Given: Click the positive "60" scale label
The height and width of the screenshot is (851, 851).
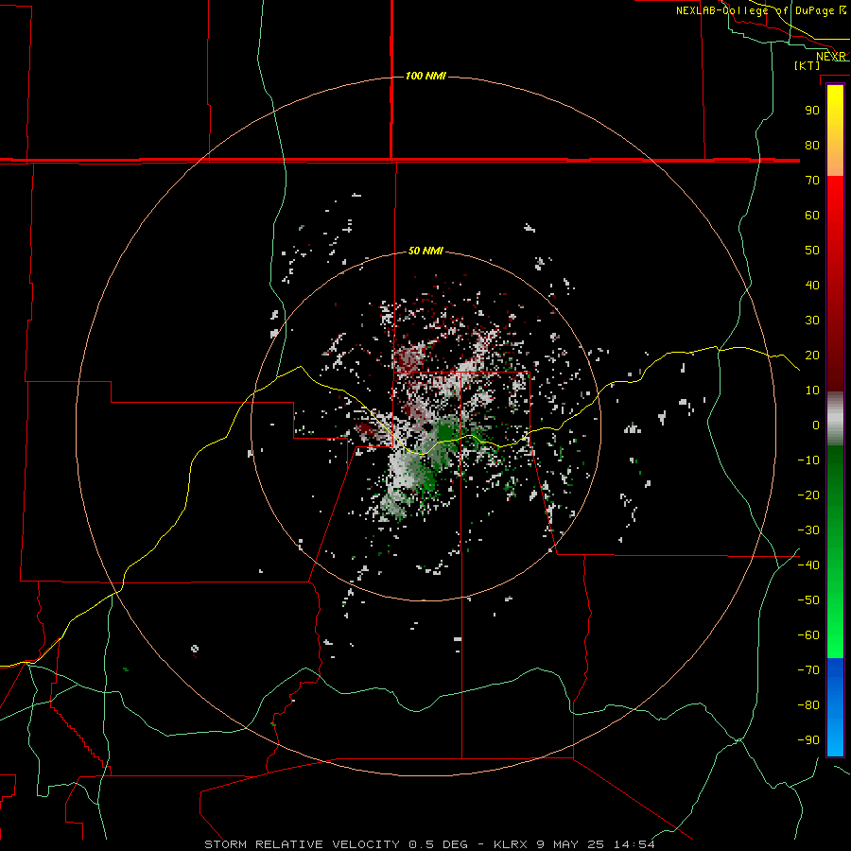Looking at the screenshot, I should [x=812, y=216].
